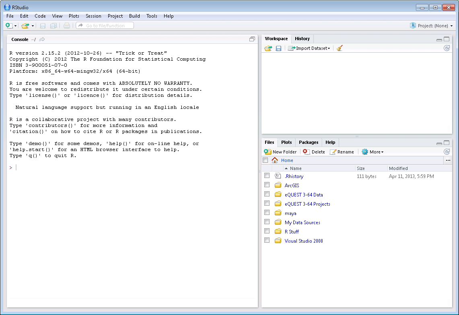Click the Go to file/function field

coord(105,25)
